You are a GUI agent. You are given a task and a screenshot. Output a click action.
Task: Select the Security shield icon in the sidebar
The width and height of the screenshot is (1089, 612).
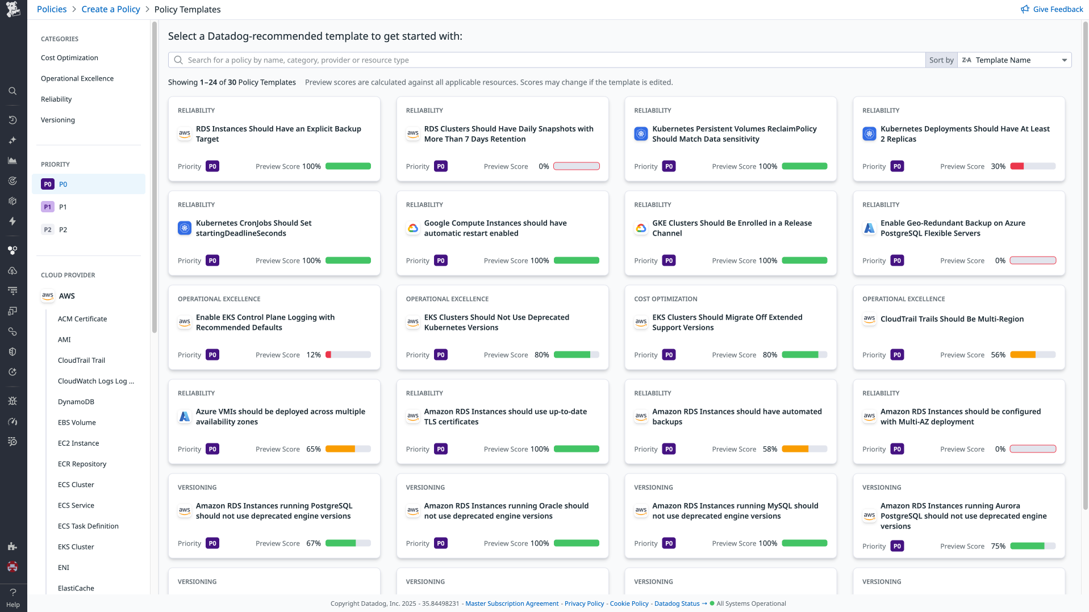point(13,351)
